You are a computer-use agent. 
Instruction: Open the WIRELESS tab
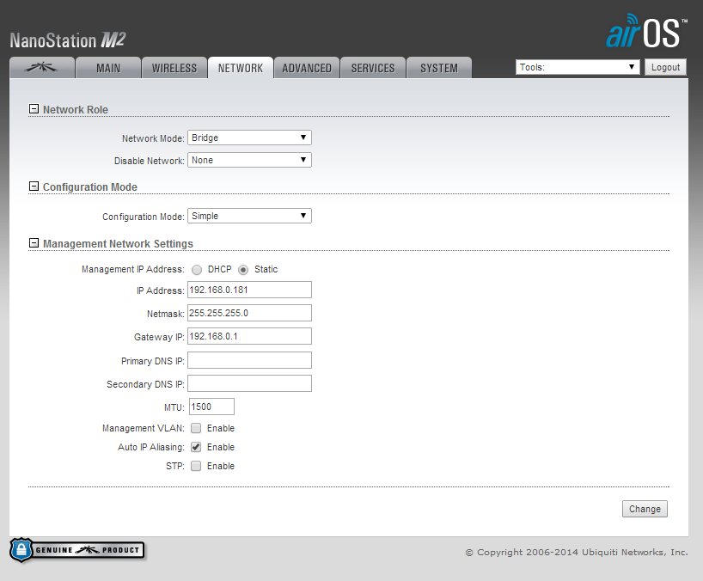(174, 68)
